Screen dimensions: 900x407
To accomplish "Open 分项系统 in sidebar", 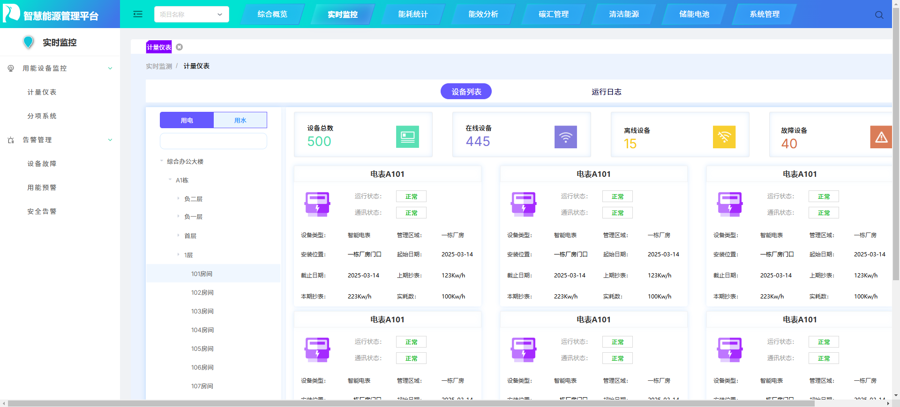I will (42, 116).
